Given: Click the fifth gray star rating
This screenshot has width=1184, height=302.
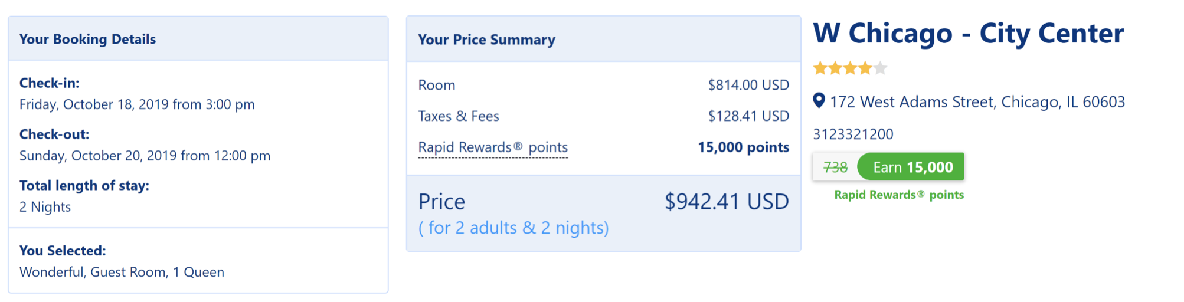Looking at the screenshot, I should click(880, 68).
